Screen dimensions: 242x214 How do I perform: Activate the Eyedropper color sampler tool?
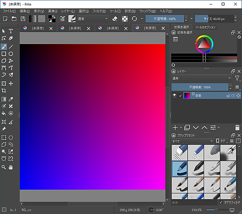tap(11, 99)
